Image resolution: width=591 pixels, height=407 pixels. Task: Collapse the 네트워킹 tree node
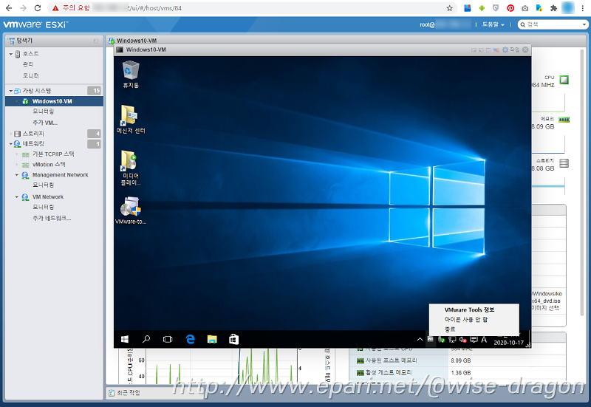pos(11,143)
